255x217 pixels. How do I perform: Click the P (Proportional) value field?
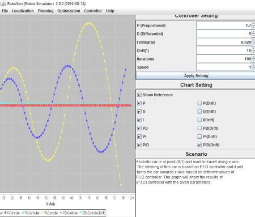pos(224,25)
